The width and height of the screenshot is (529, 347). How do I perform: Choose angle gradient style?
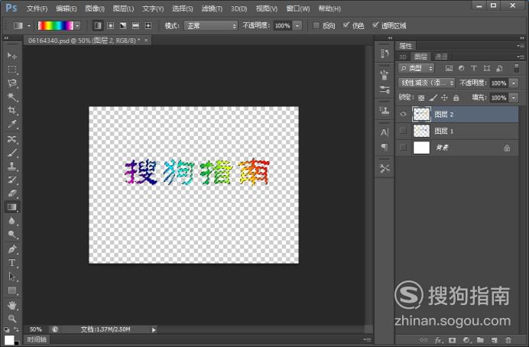tap(123, 26)
